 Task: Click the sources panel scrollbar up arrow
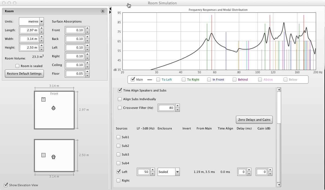[x=279, y=90]
